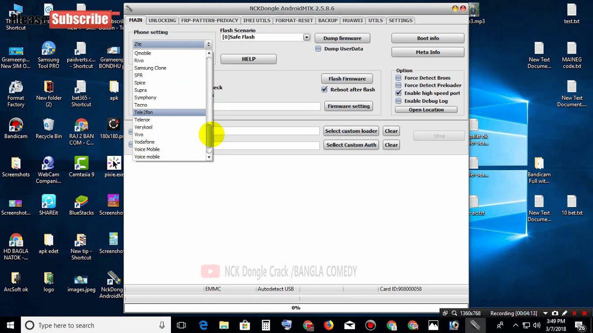Click Boot info button
593x333 pixels.
coord(428,38)
